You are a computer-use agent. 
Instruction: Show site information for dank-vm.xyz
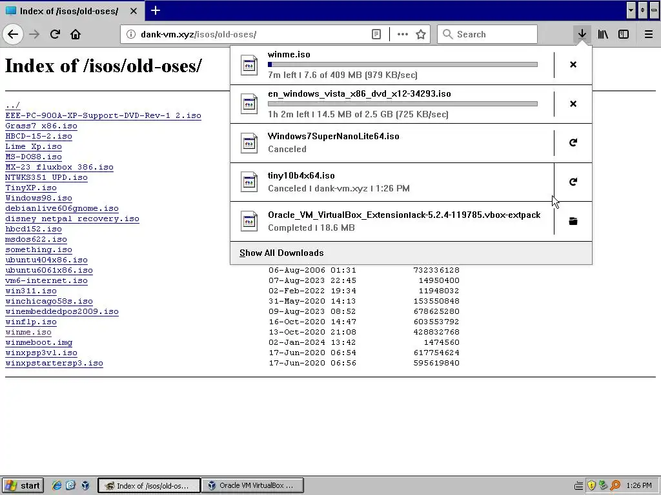(x=131, y=34)
